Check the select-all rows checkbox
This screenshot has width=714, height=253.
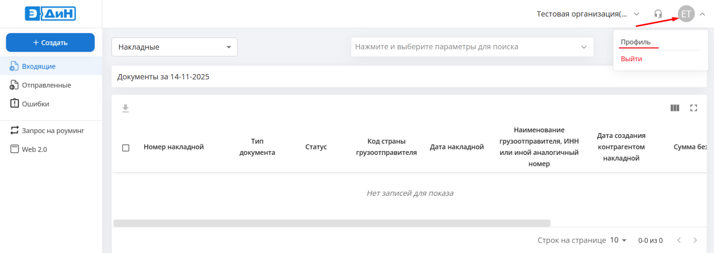(x=126, y=147)
